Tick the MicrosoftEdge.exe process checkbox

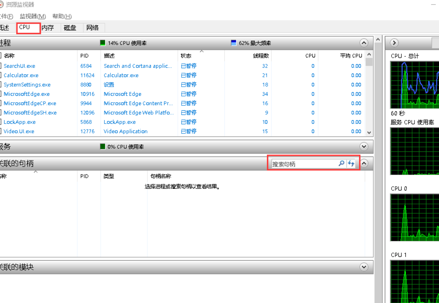click(x=1, y=94)
